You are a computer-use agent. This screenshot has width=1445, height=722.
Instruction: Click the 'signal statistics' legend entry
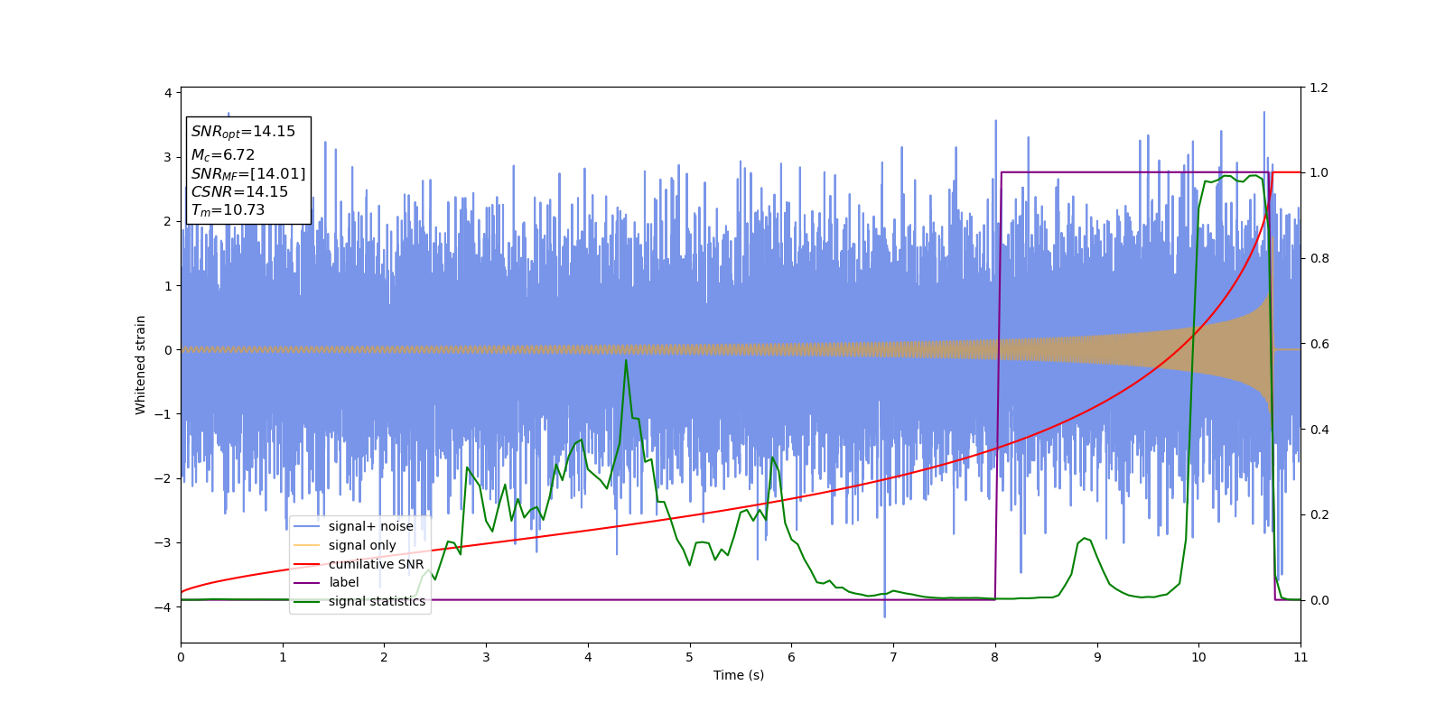point(359,601)
